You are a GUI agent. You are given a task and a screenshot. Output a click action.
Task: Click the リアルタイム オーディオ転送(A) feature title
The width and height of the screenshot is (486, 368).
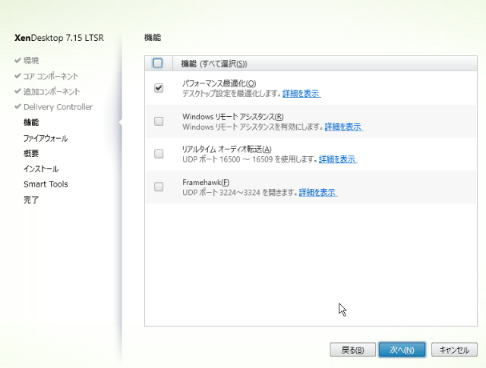tap(226, 149)
